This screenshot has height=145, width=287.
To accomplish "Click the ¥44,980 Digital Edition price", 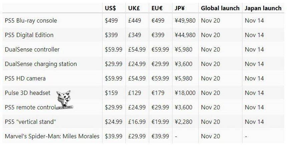I will pos(185,35).
